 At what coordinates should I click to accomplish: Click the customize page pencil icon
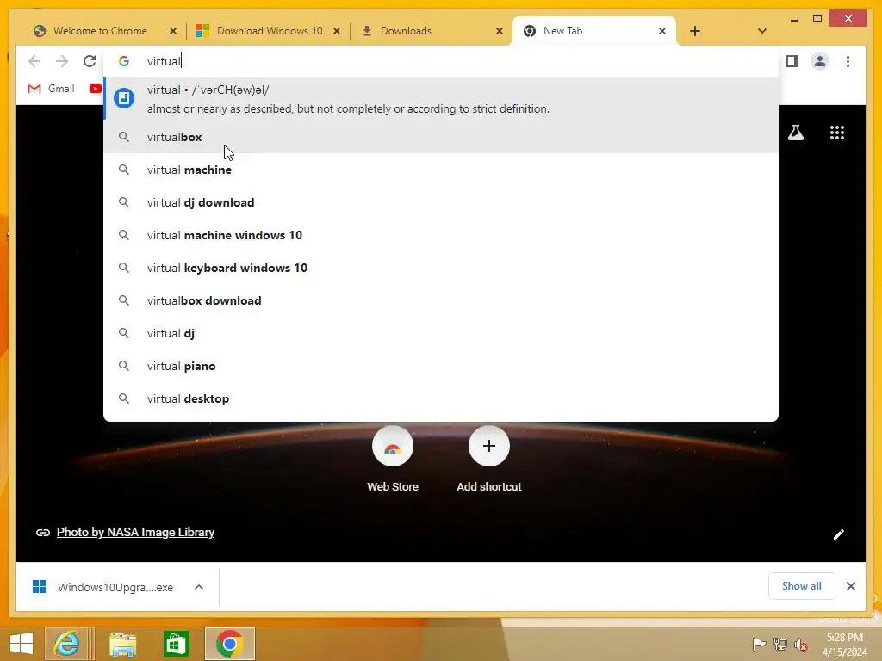838,534
